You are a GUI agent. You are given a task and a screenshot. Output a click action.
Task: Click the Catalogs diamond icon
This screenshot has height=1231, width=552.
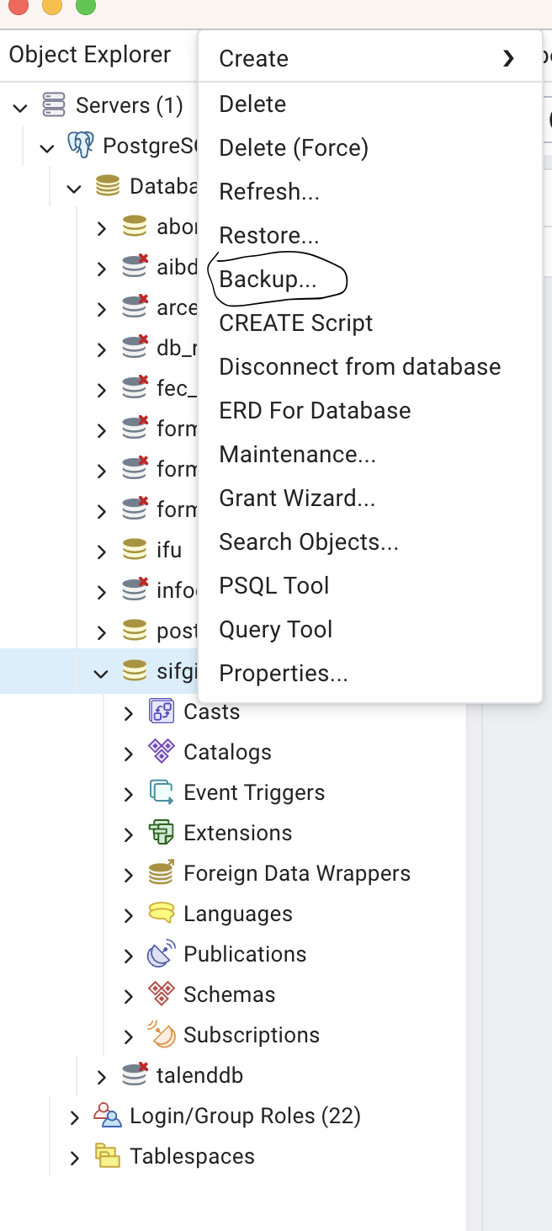coord(161,752)
